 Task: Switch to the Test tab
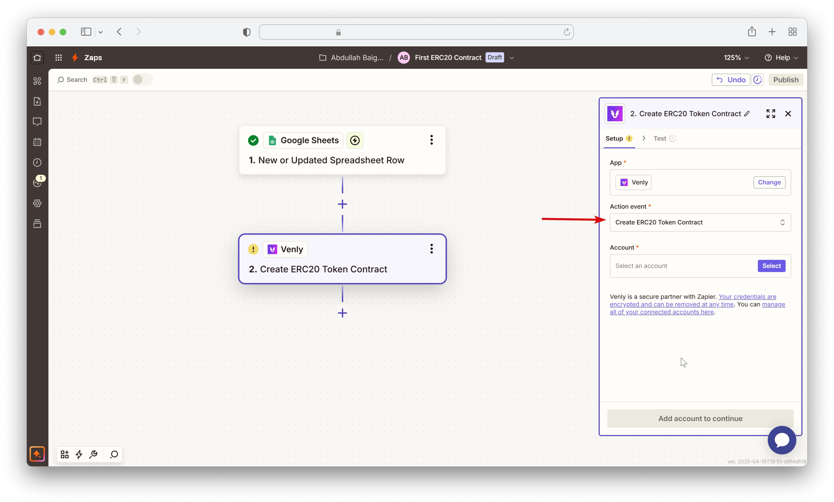(x=660, y=139)
